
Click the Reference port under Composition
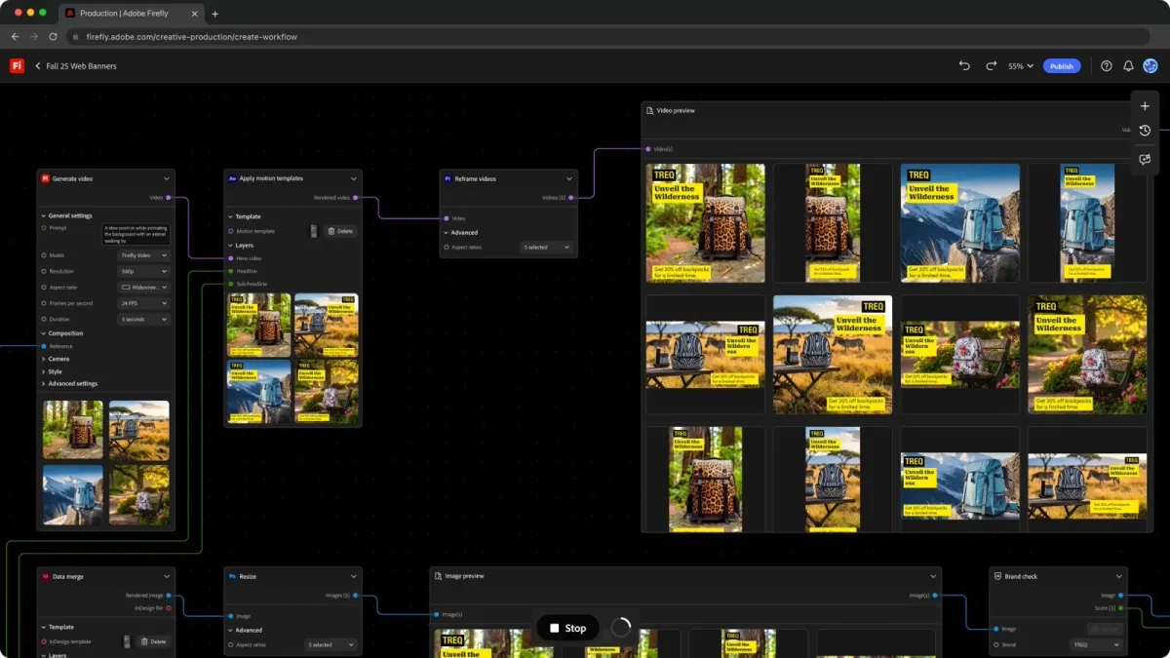tap(44, 346)
